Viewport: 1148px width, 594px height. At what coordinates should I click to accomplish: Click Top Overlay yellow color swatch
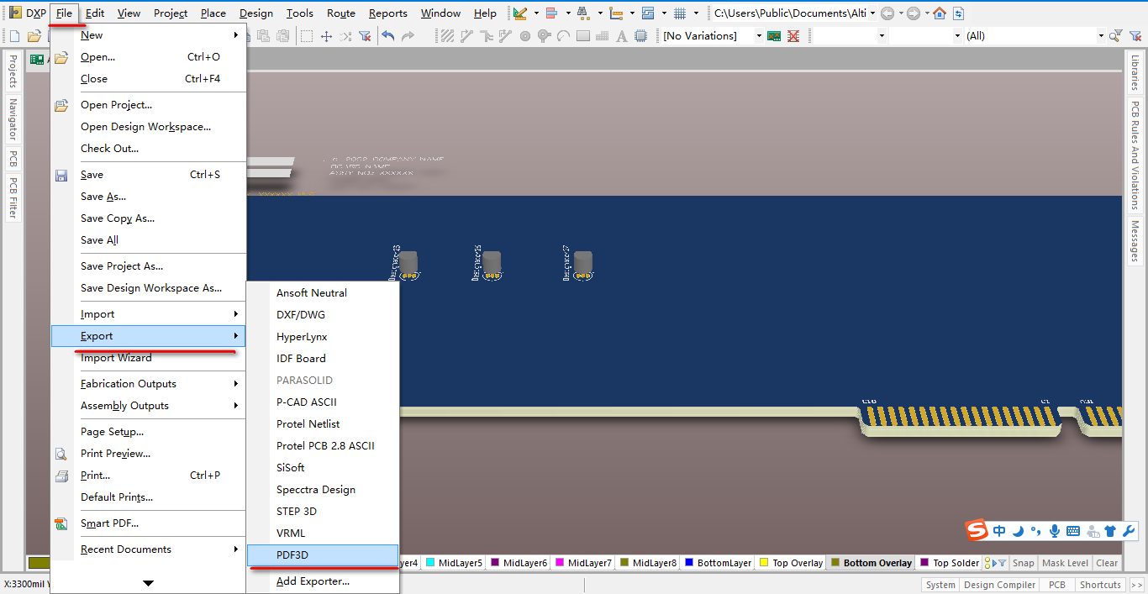tap(764, 563)
